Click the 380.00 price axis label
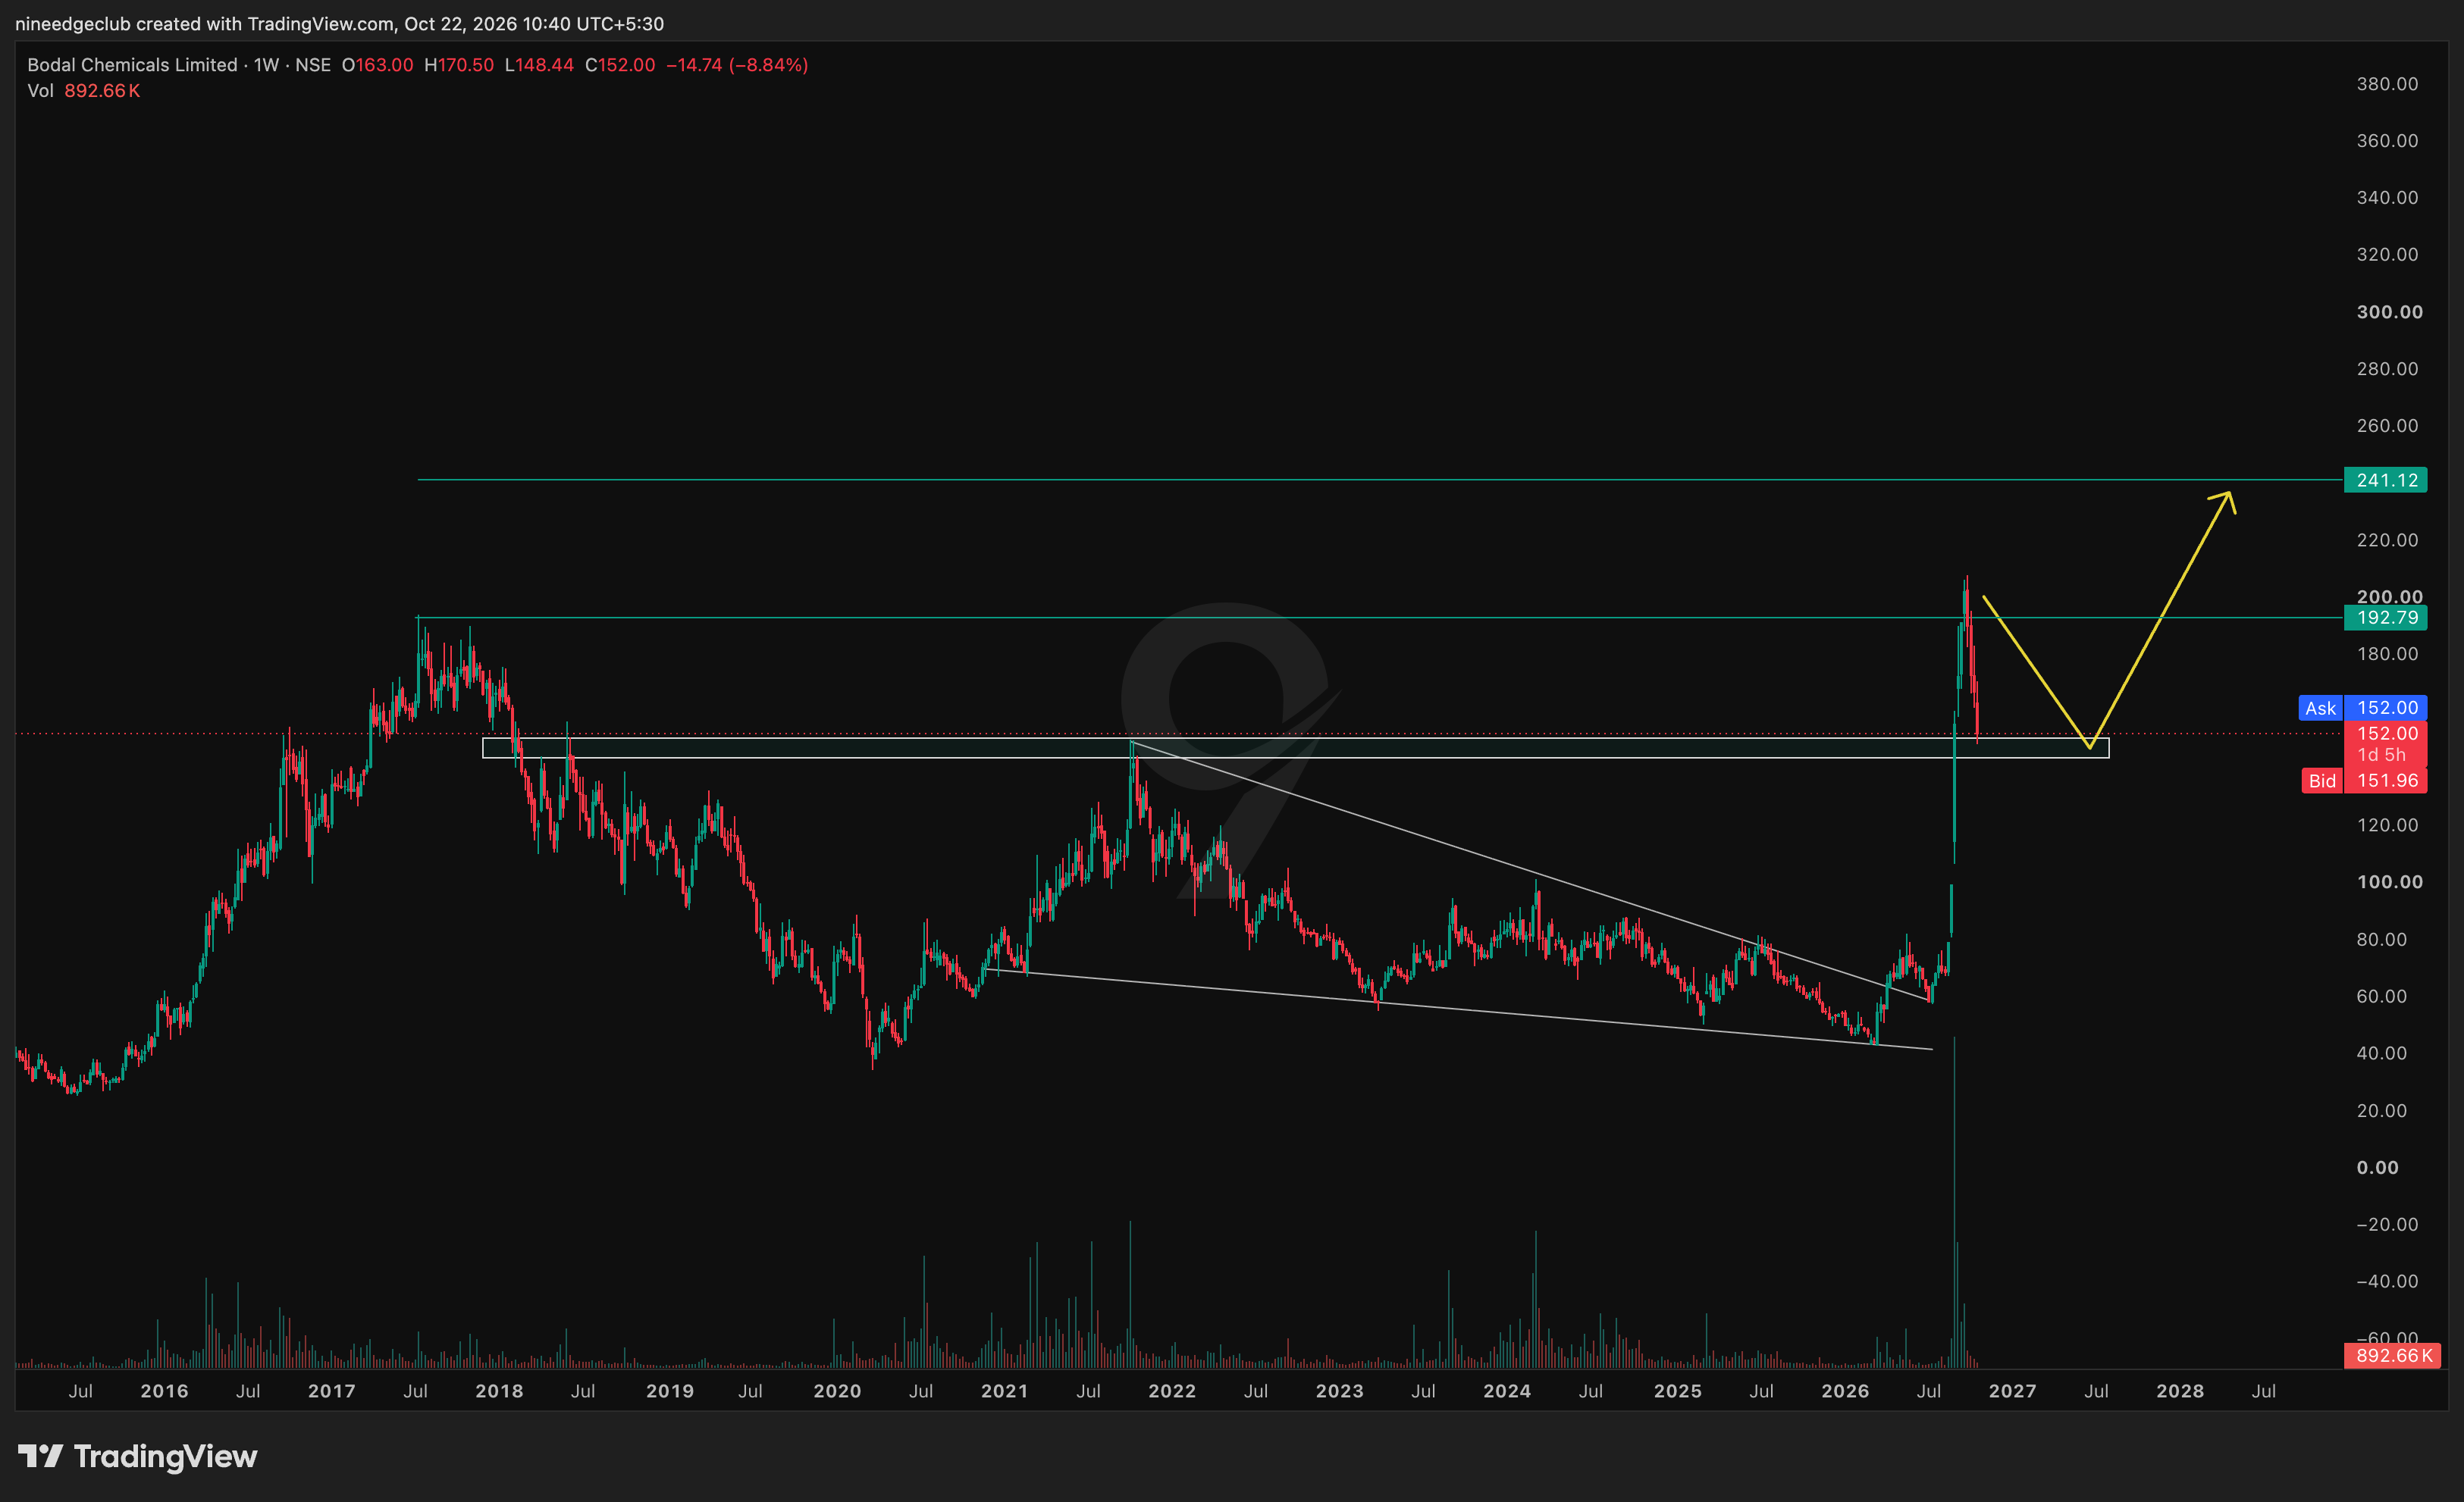The width and height of the screenshot is (2464, 1502). click(2387, 84)
